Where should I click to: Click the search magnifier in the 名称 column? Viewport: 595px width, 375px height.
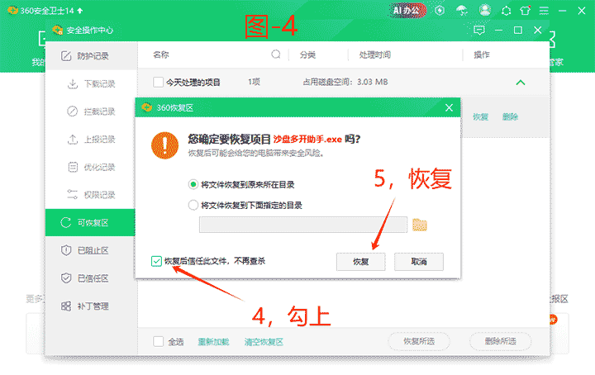(x=276, y=55)
